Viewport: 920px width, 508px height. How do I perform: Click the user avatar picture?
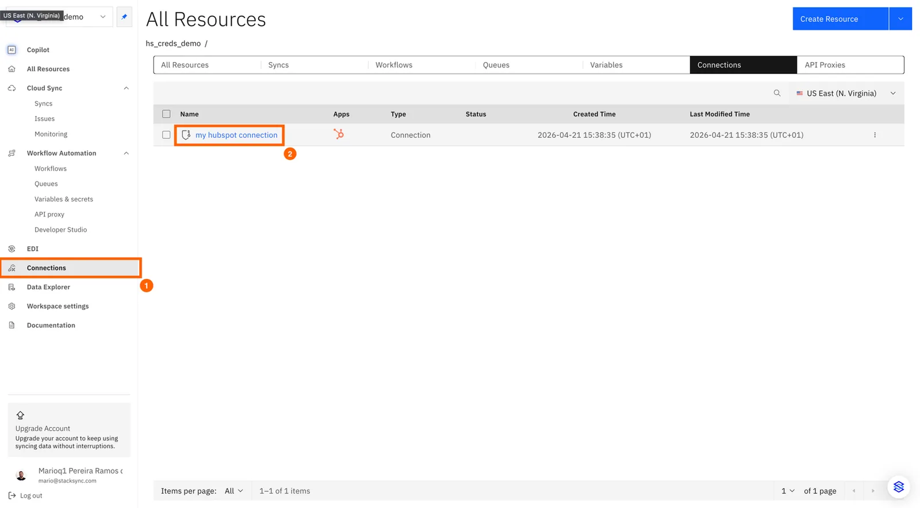click(x=21, y=475)
